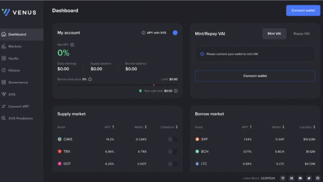The width and height of the screenshot is (323, 182).
Task: Open the Convert VRT menu item
Action: [22, 106]
